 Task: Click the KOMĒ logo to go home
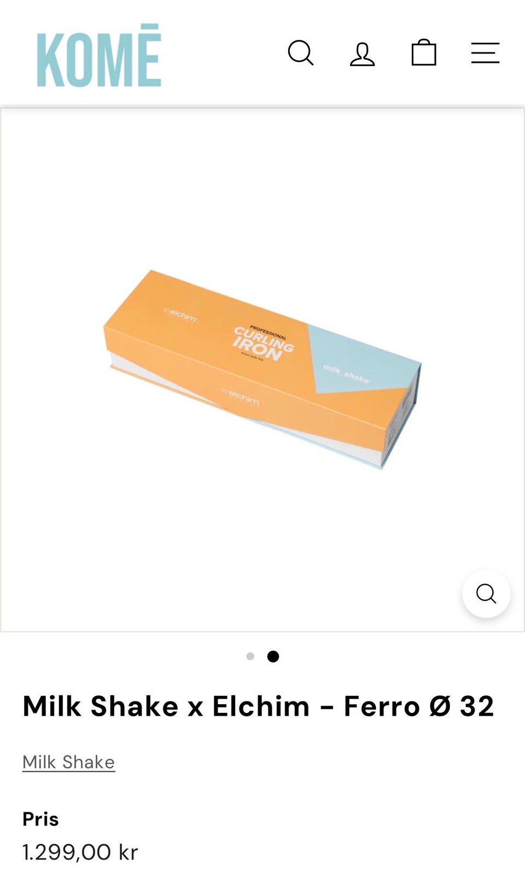99,55
